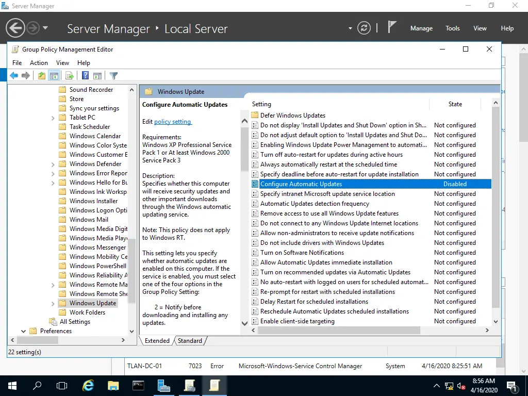
Task: Click the network status icon in the system tray
Action: [449, 386]
